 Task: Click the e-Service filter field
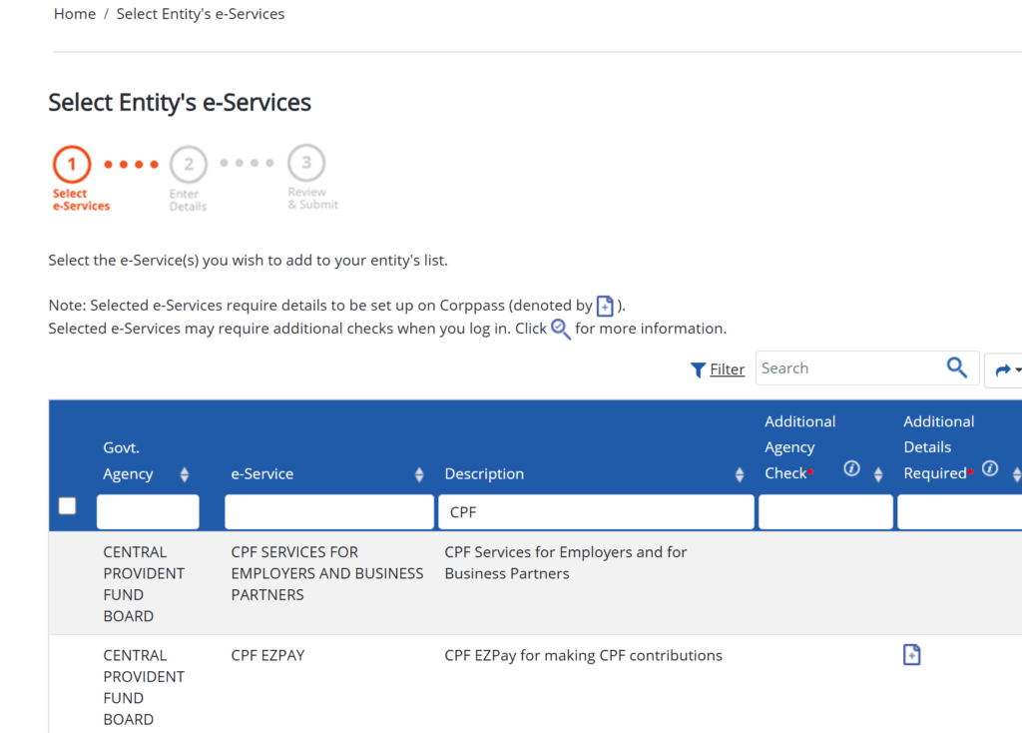pos(329,511)
